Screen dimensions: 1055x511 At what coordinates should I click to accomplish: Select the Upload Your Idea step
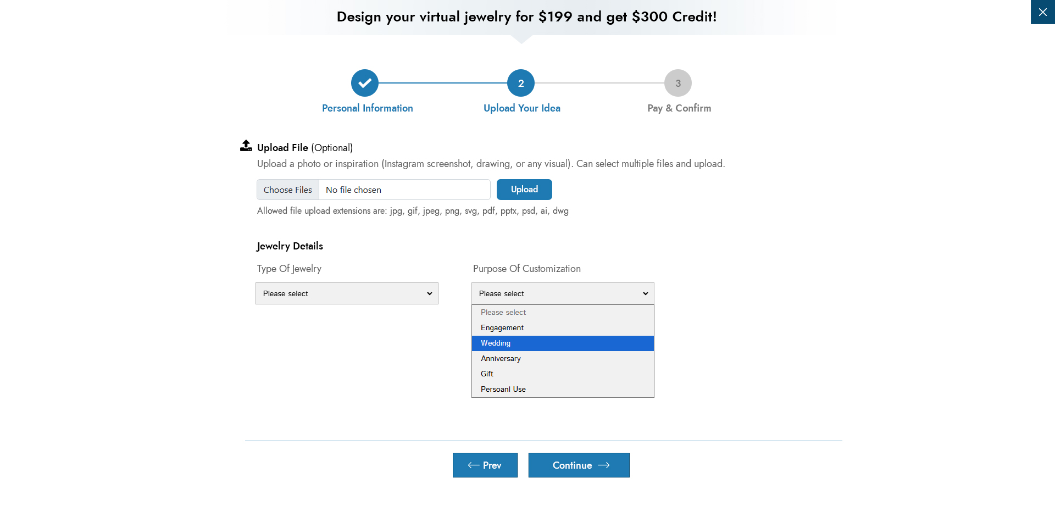(521, 108)
